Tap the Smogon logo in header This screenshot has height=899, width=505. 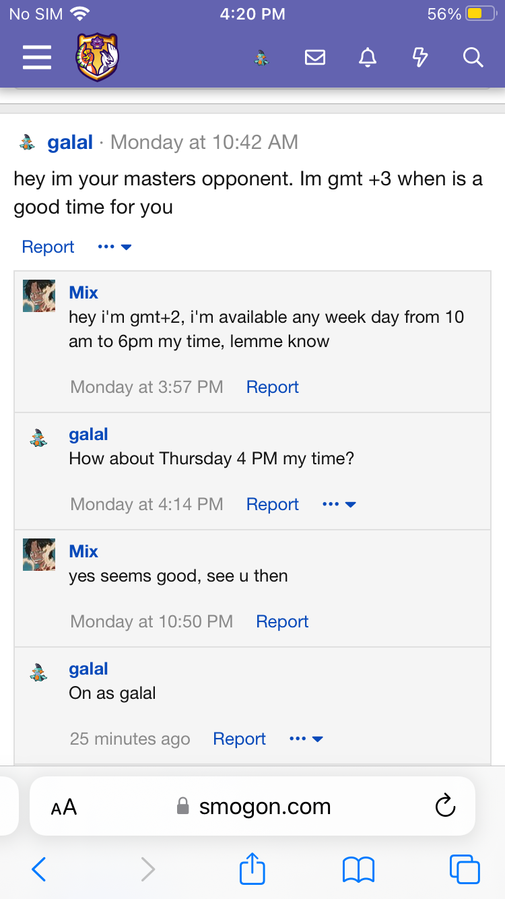(x=97, y=58)
